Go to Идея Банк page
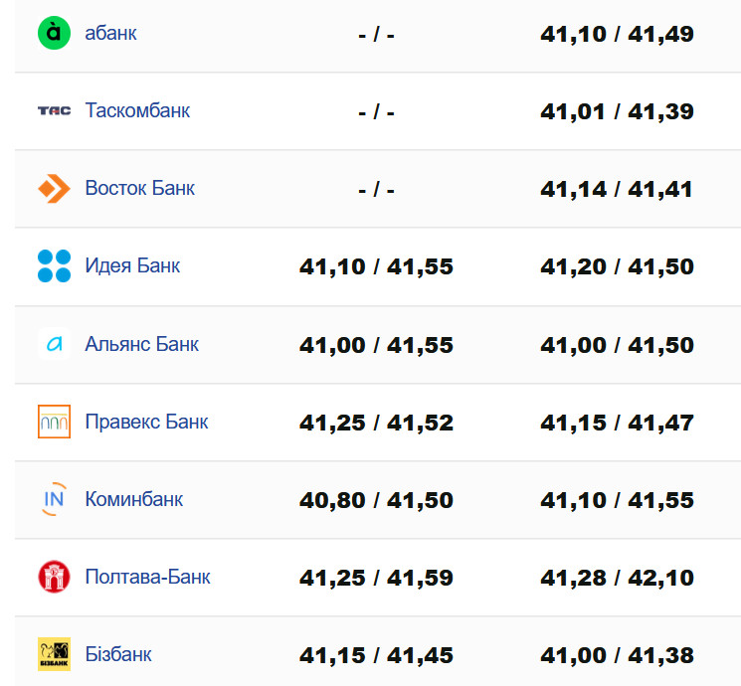The image size is (741, 686). click(132, 266)
